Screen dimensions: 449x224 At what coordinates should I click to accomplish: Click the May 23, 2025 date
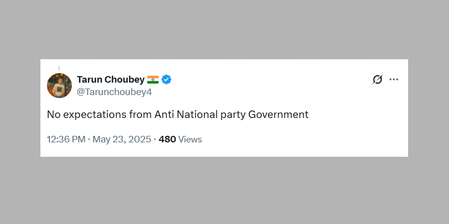click(121, 139)
